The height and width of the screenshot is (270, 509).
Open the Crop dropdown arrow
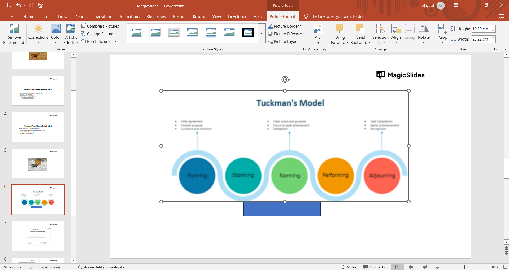(443, 42)
